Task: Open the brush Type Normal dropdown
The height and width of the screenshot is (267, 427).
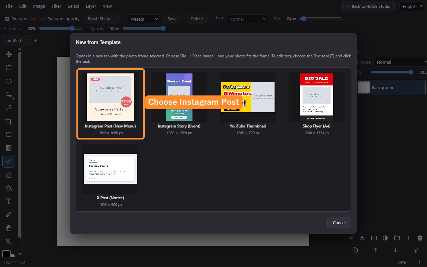Action: [x=247, y=19]
